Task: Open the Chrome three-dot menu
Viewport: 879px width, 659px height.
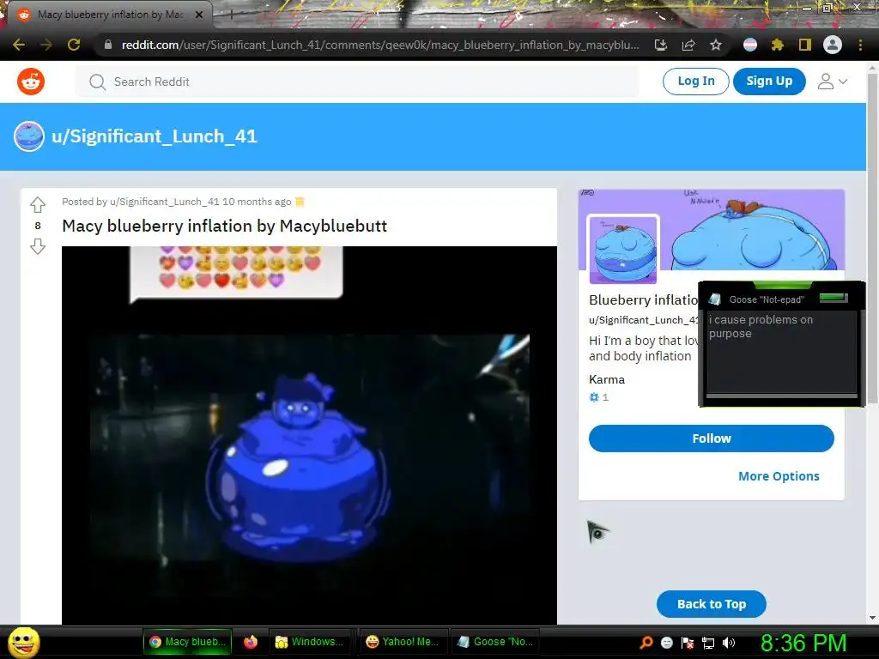Action: (x=860, y=45)
